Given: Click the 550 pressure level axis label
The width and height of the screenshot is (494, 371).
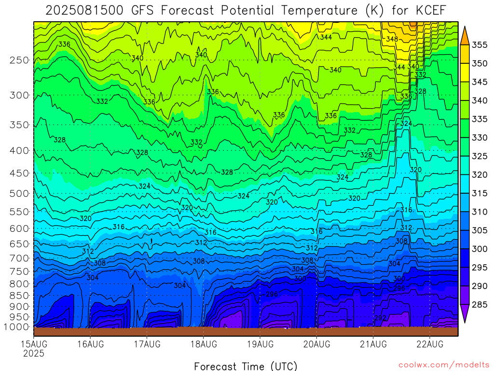Looking at the screenshot, I should (19, 212).
